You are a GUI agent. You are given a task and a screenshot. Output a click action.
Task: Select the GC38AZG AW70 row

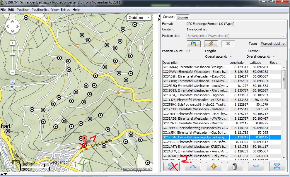(x=222, y=118)
